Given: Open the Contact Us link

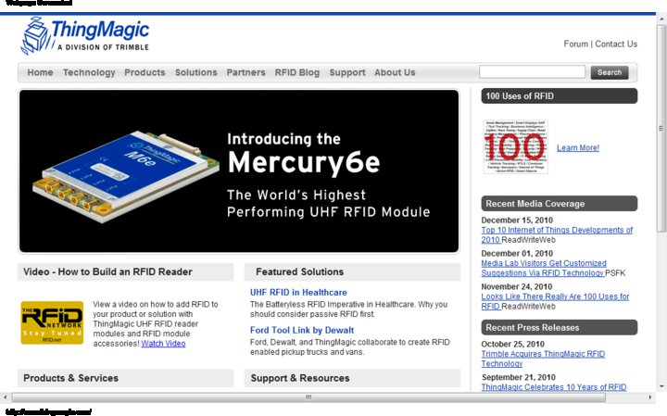Looking at the screenshot, I should [x=616, y=44].
